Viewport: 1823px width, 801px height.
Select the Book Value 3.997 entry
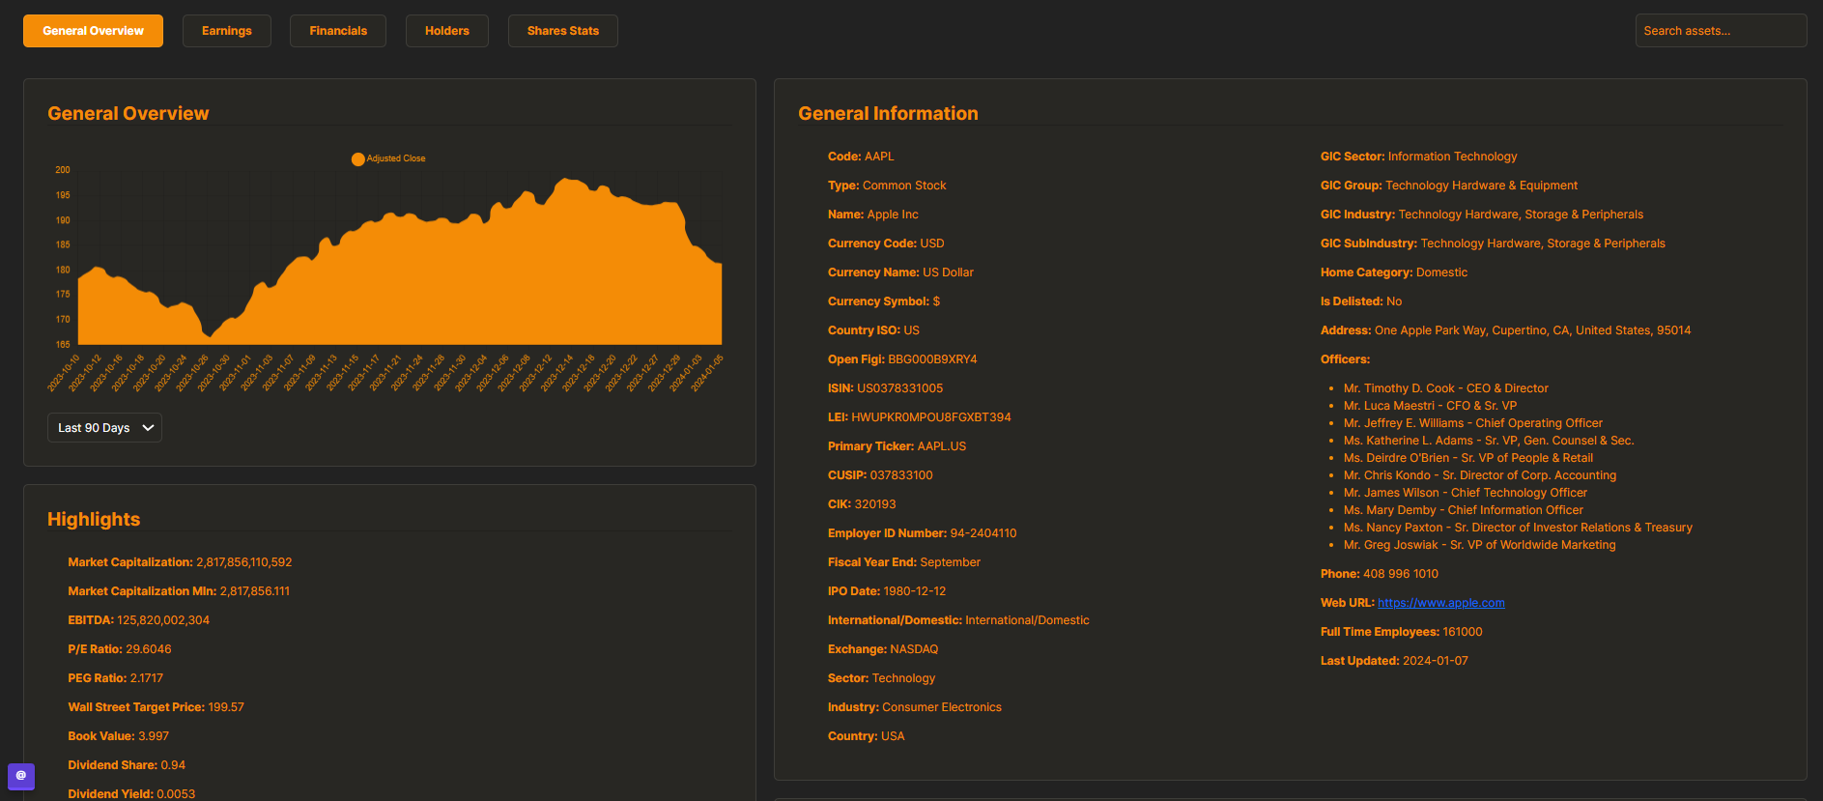click(x=119, y=736)
